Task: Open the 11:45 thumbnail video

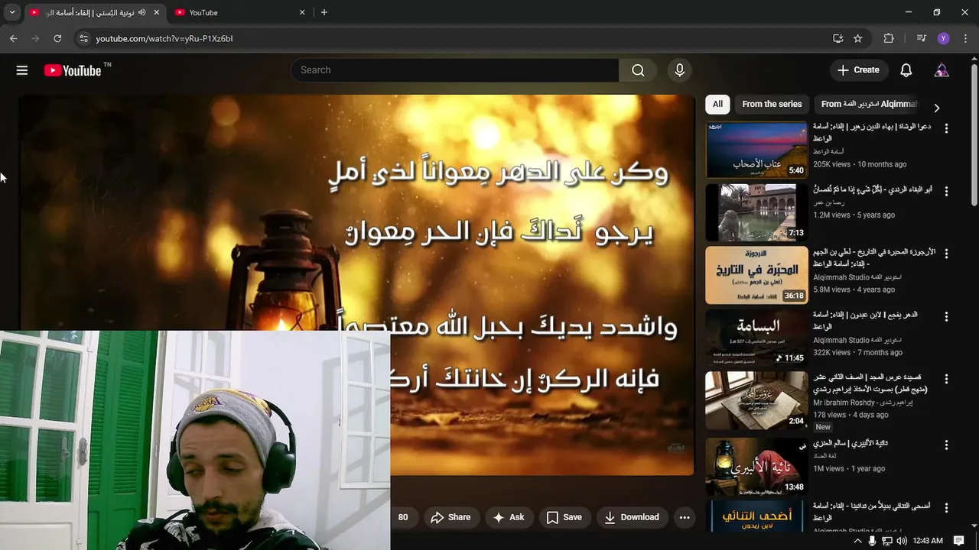Action: click(756, 338)
